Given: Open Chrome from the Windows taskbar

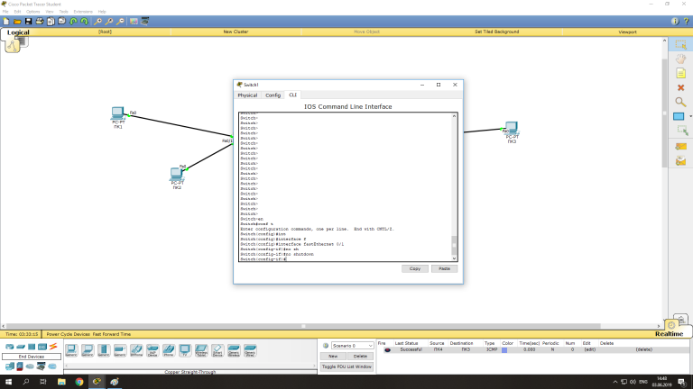Looking at the screenshot, I should [79, 382].
